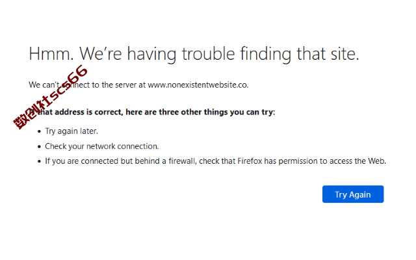Click the word 'finding' in the heading

click(266, 55)
